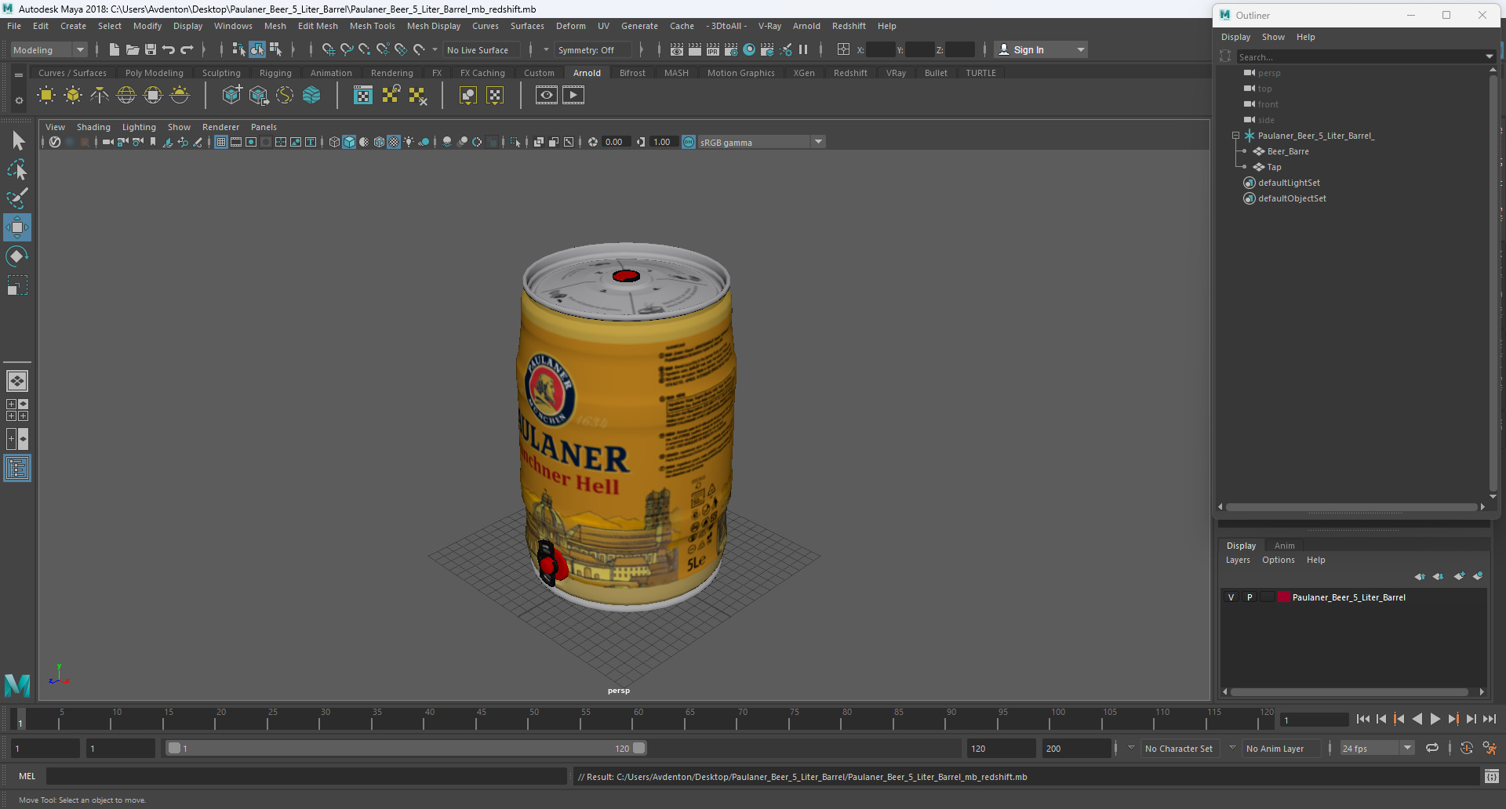The width and height of the screenshot is (1506, 809).
Task: Create Arnold physical sky shelf icon
Action: (180, 96)
